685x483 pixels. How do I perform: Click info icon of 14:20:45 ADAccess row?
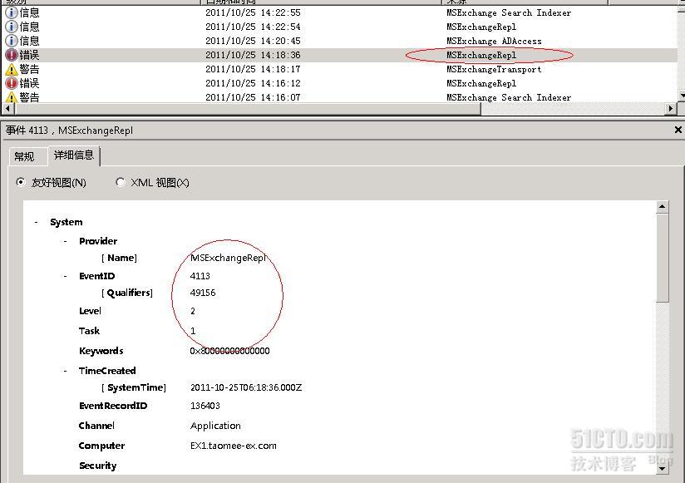12,41
